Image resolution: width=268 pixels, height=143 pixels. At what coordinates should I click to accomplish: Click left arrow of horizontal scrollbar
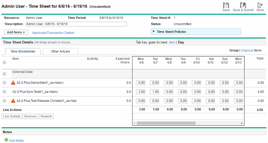(x=135, y=123)
